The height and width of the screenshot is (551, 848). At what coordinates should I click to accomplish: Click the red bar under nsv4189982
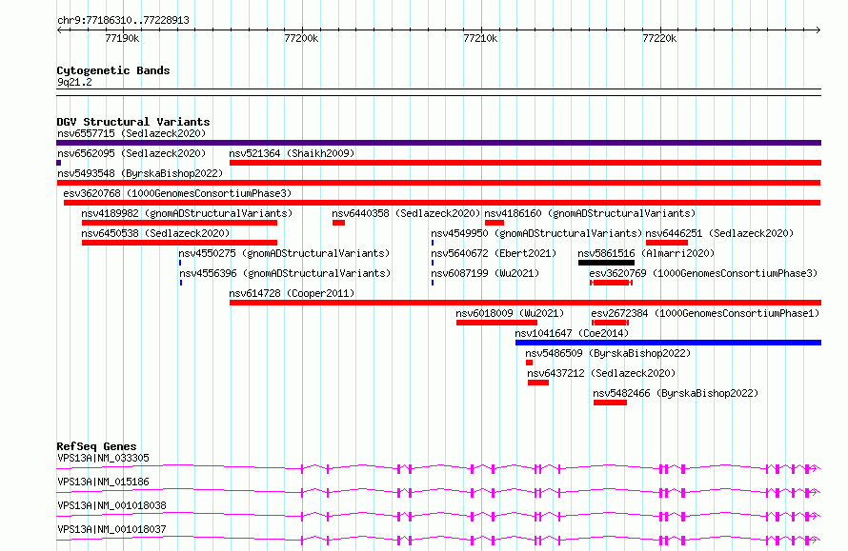tap(179, 223)
